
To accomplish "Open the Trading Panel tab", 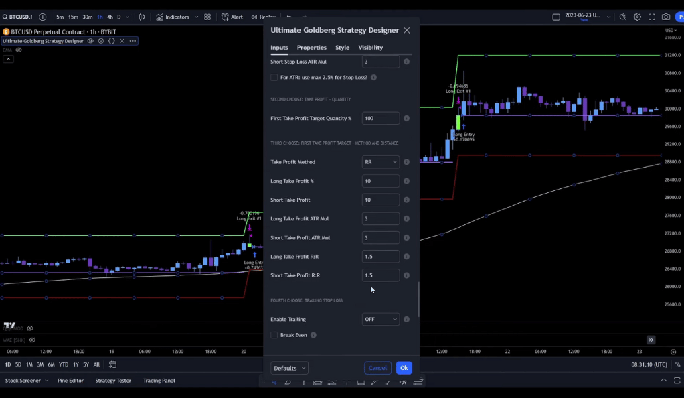I will click(159, 381).
